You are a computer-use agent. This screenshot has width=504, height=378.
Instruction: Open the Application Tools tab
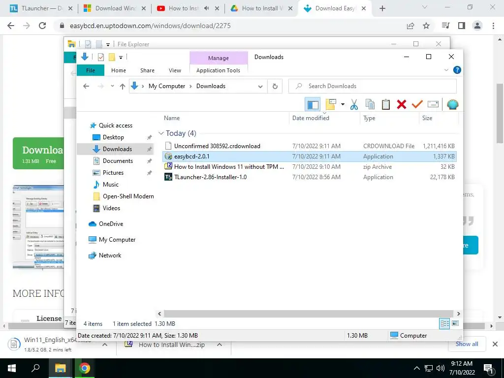pyautogui.click(x=218, y=70)
